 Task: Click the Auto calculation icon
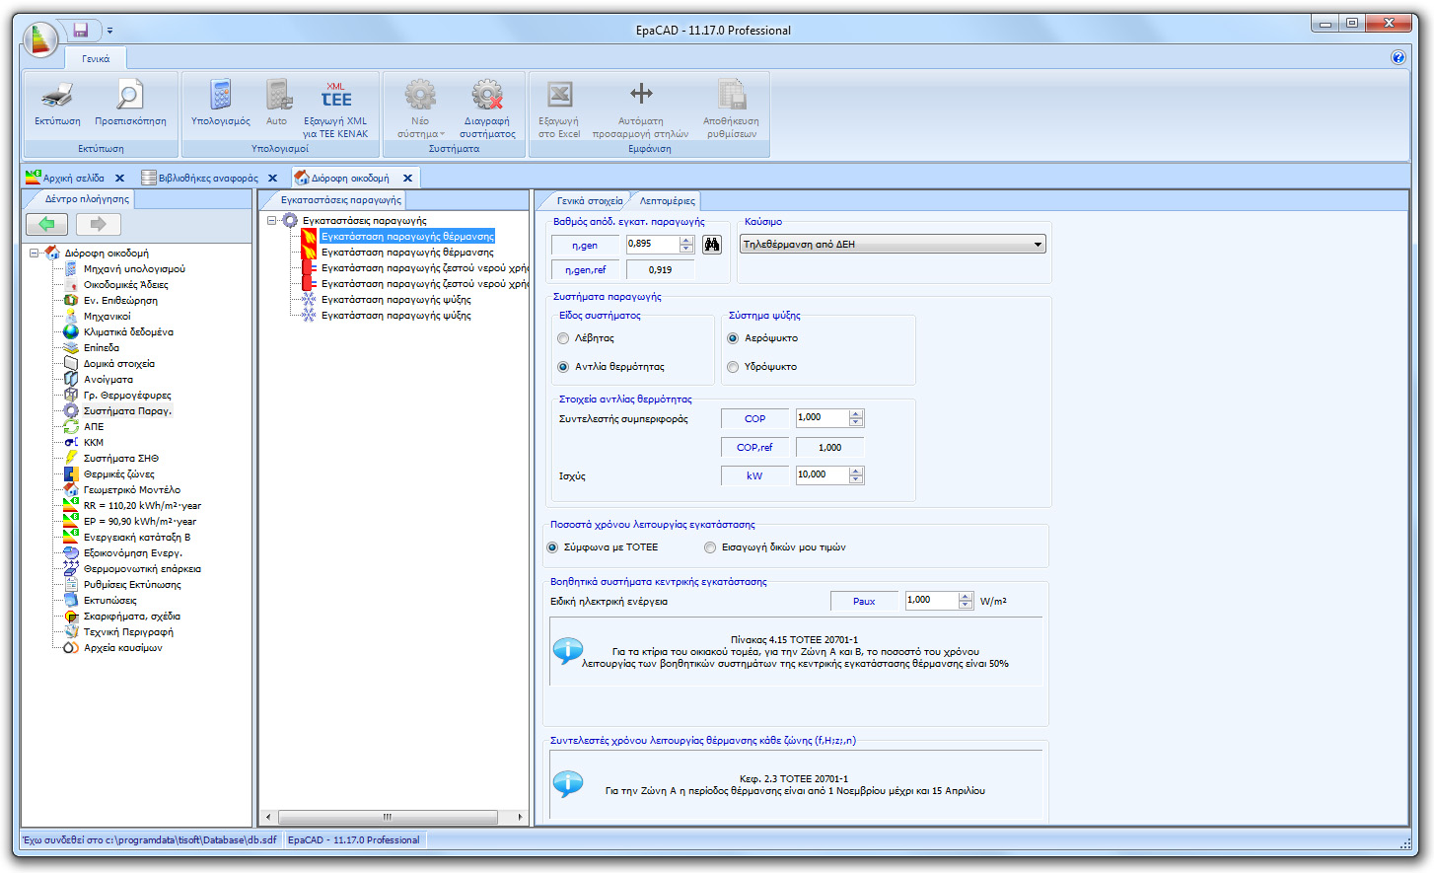pyautogui.click(x=278, y=104)
